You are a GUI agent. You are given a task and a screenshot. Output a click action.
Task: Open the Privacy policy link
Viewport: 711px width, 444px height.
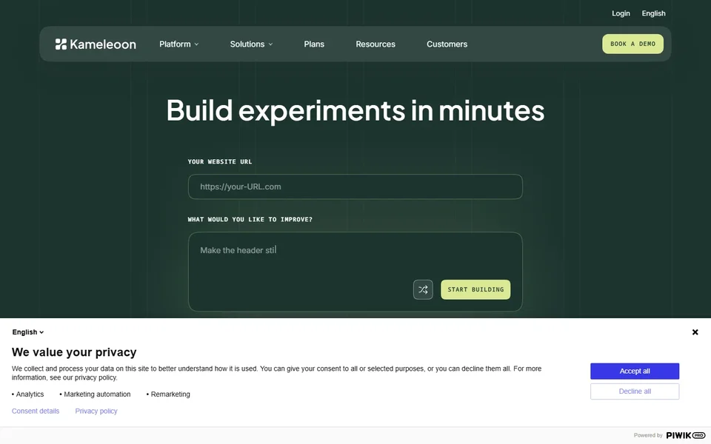point(96,411)
